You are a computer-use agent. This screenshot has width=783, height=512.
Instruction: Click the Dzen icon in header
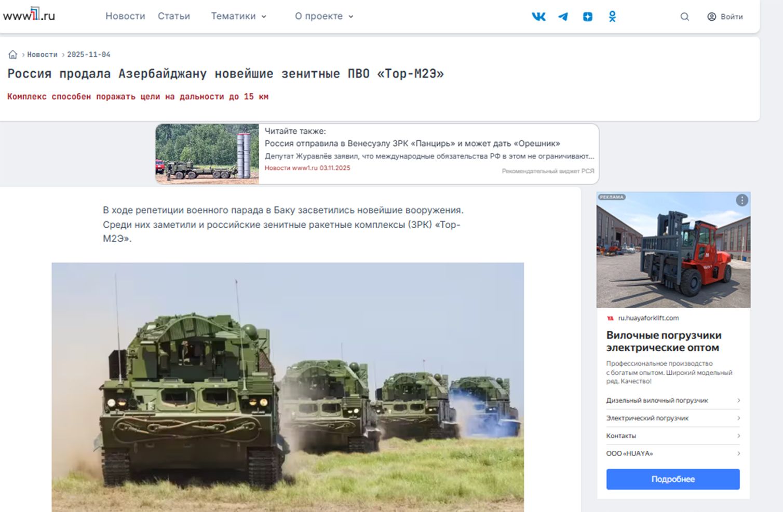click(x=587, y=17)
